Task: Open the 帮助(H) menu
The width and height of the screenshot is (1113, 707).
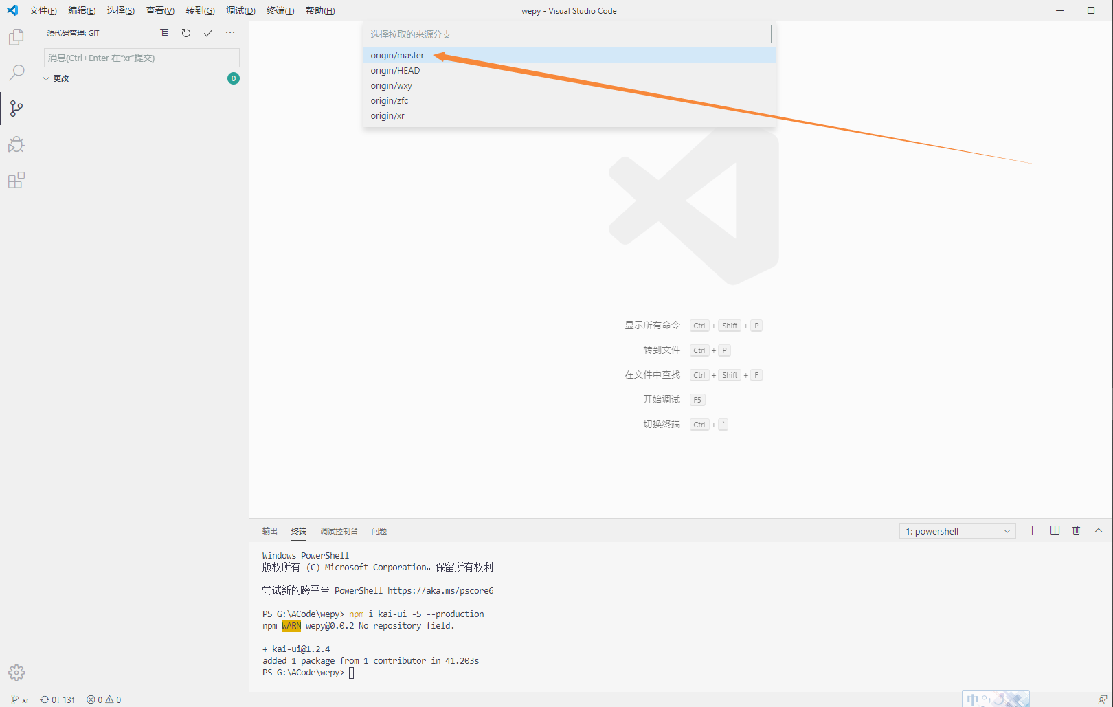Action: 320,10
